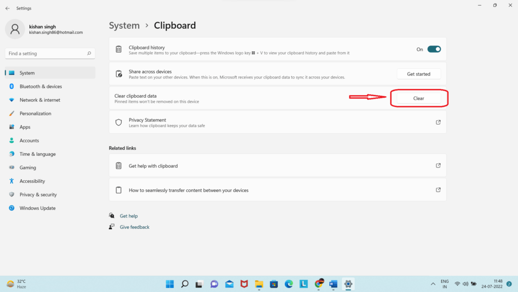Click the Clipboard history clipboard icon
Image resolution: width=518 pixels, height=292 pixels.
(x=118, y=49)
